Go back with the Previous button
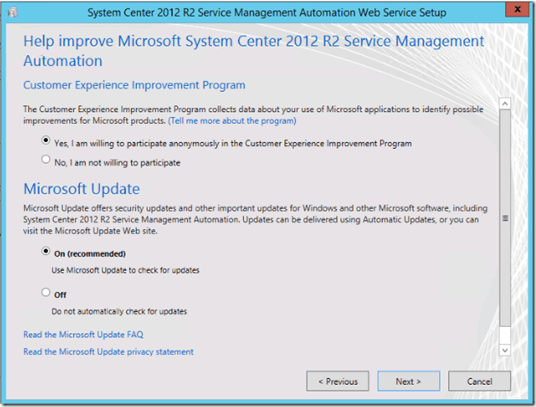Viewport: 536px width, 407px height. 338,382
